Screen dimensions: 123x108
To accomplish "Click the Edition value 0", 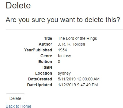I will [59, 62].
